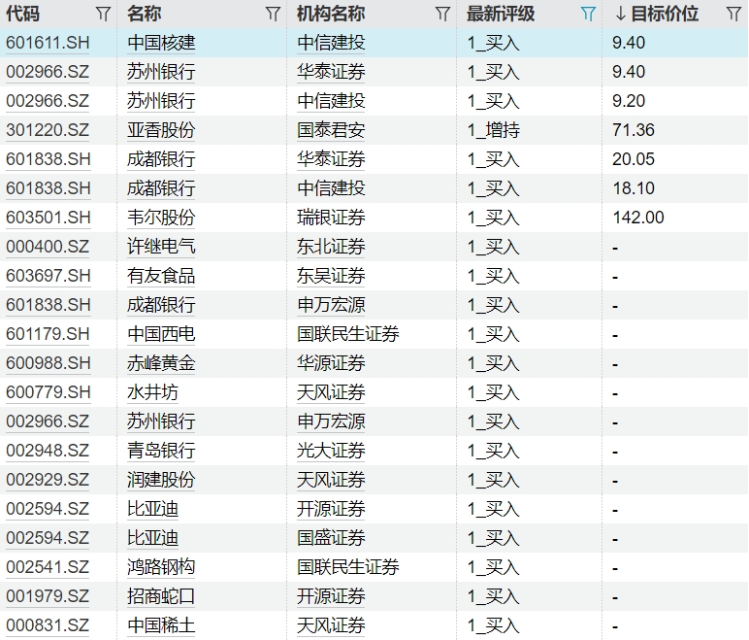The width and height of the screenshot is (749, 640).
Task: Open 603697.SH code link
Action: pos(48,276)
